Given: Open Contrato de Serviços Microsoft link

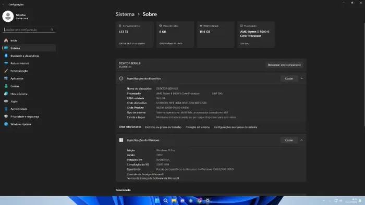Looking at the screenshot, I should pyautogui.click(x=145, y=174).
